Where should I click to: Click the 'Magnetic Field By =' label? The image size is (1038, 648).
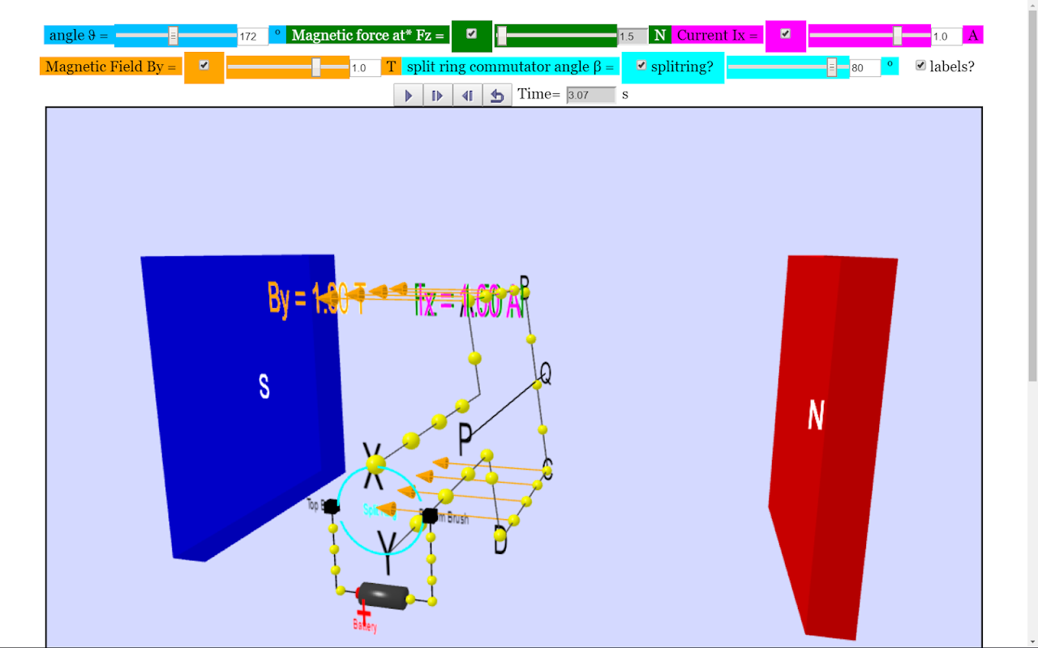(x=110, y=66)
